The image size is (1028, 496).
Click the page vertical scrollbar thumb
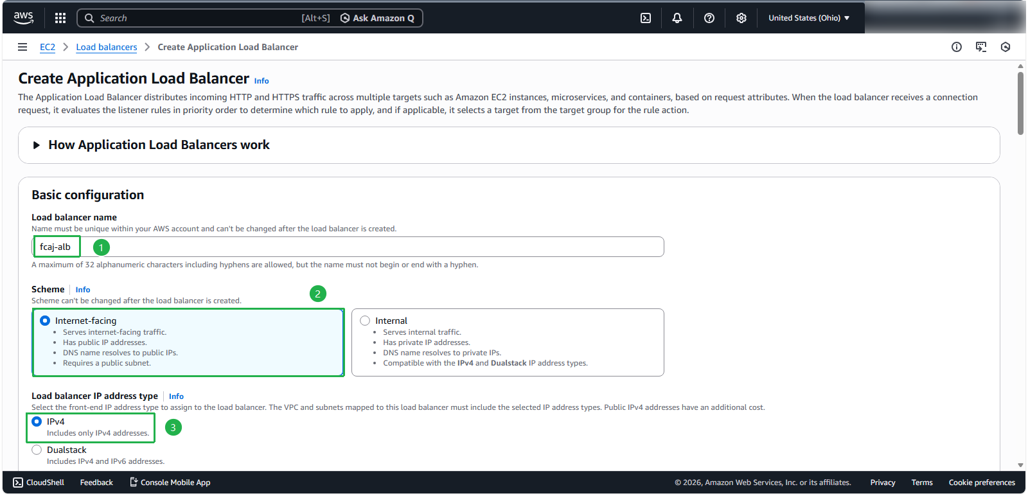point(1020,103)
